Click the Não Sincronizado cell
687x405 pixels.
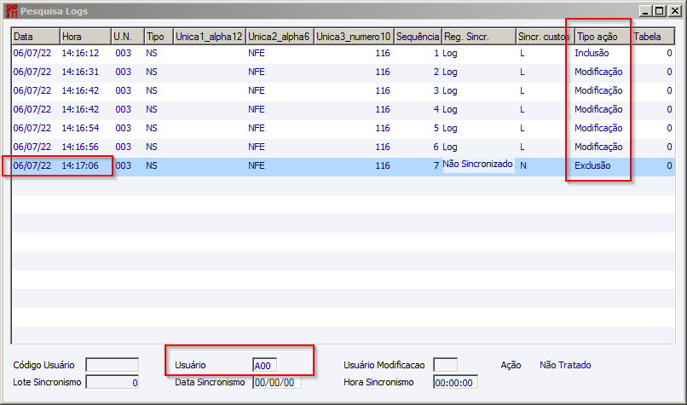coord(477,165)
